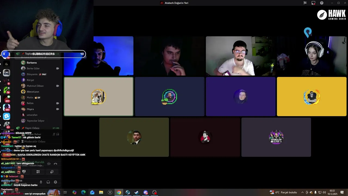Select the purple participant tile
The width and height of the screenshot is (348, 196).
241,97
